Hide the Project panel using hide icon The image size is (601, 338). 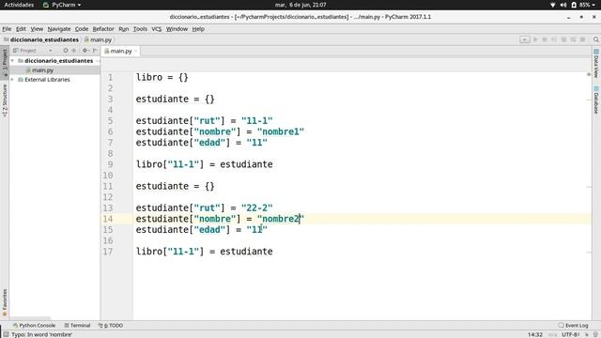coord(95,50)
